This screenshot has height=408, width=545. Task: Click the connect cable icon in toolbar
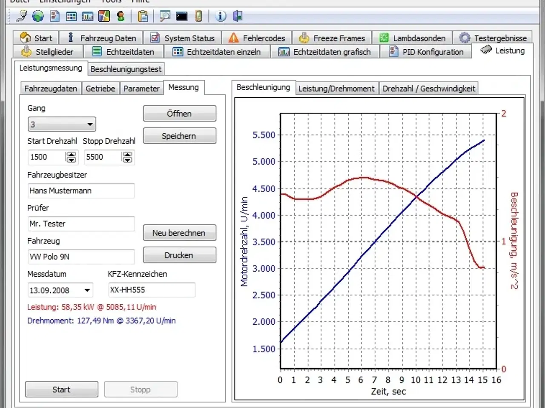[21, 17]
